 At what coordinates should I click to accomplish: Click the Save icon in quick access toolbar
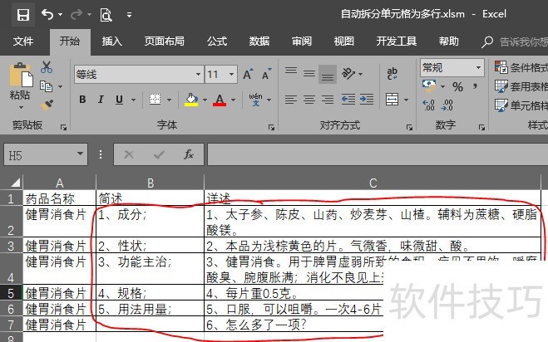coord(23,15)
